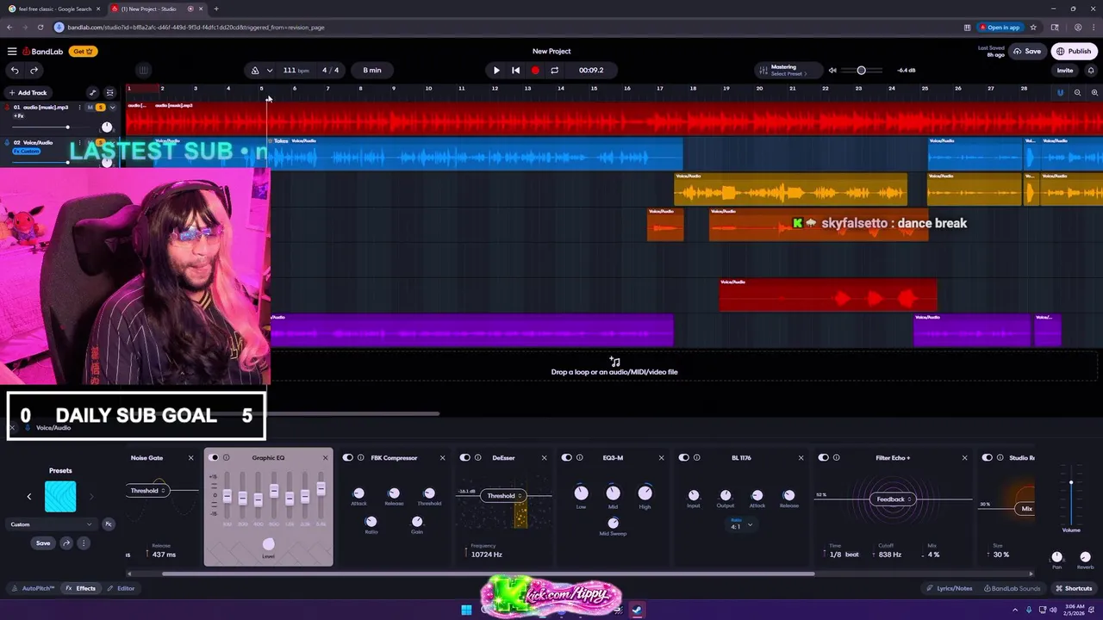Add a new track
The height and width of the screenshot is (620, 1103).
click(x=28, y=92)
